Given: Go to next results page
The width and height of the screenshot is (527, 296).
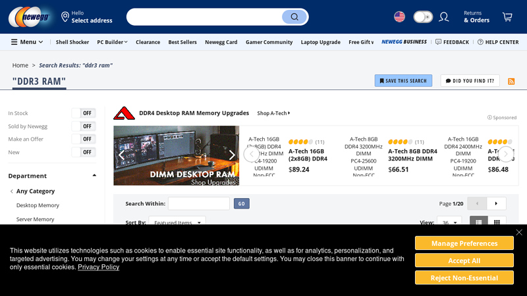Looking at the screenshot, I should [496, 203].
